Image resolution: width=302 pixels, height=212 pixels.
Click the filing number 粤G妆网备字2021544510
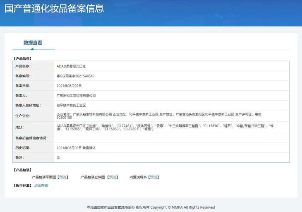[x=75, y=76]
